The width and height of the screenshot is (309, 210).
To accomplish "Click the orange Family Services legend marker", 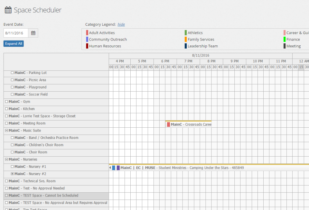I will tap(186, 39).
